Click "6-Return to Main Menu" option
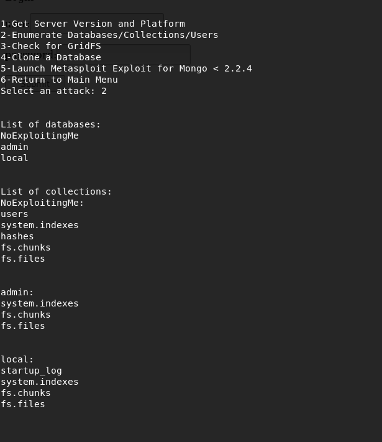The height and width of the screenshot is (442, 382). [x=59, y=80]
